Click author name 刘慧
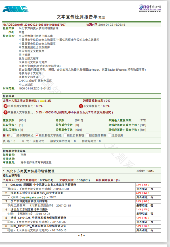This screenshot has width=170, height=247. [x=22, y=32]
